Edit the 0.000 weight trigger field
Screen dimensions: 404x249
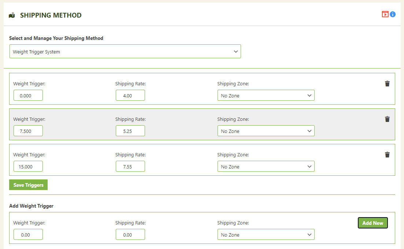pos(28,96)
